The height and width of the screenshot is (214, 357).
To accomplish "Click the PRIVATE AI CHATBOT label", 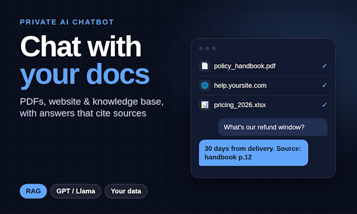I will 67,22.
